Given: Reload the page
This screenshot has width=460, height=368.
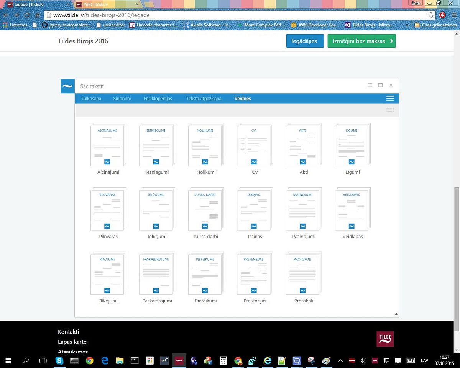Looking at the screenshot, I should 27,15.
